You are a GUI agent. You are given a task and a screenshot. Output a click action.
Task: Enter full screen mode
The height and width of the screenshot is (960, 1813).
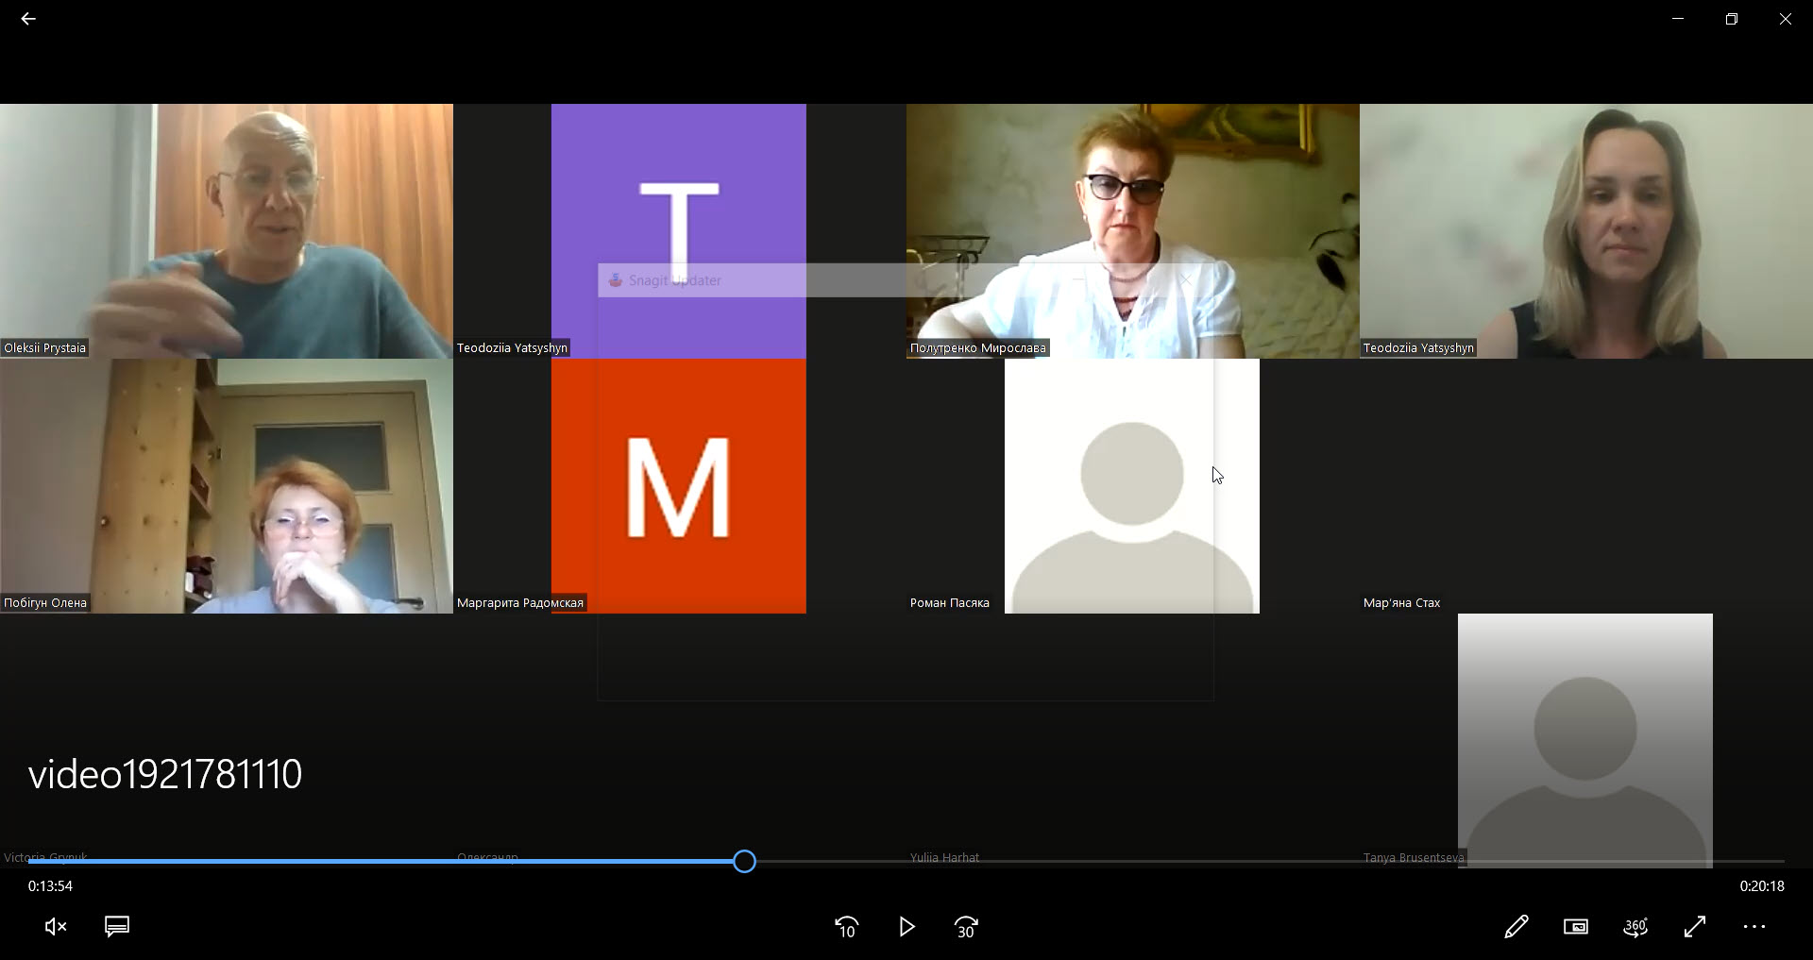pyautogui.click(x=1695, y=927)
